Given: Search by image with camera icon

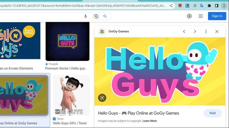Looking at the screenshot, I should 96,16.
